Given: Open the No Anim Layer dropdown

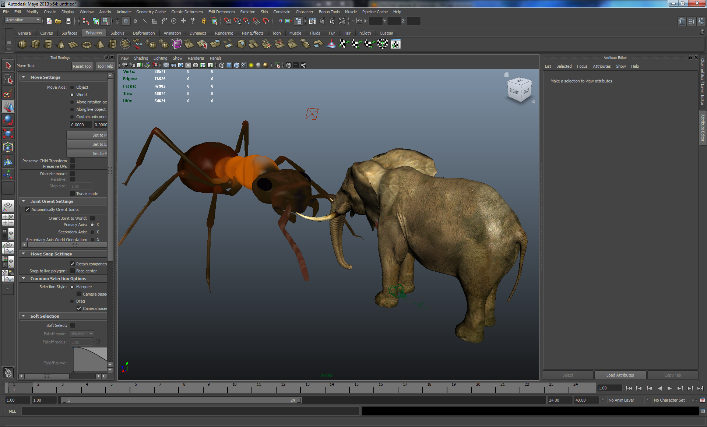Looking at the screenshot, I should tap(625, 400).
